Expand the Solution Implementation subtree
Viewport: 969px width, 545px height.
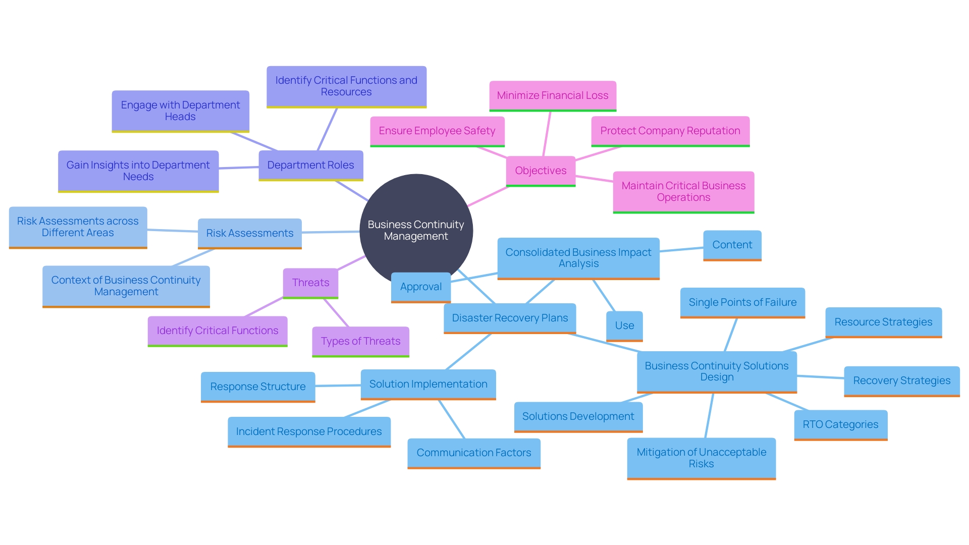click(x=413, y=385)
